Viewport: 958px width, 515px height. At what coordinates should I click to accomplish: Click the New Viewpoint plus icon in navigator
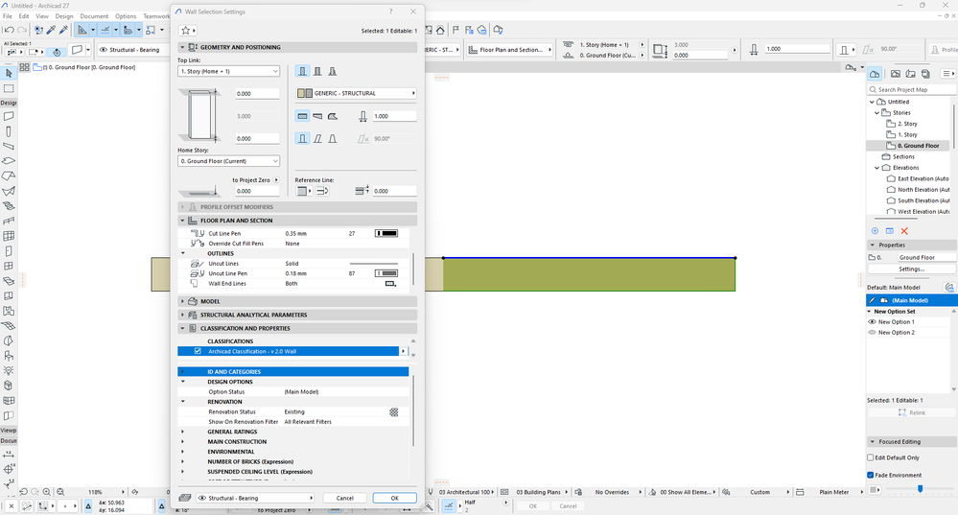click(x=875, y=231)
